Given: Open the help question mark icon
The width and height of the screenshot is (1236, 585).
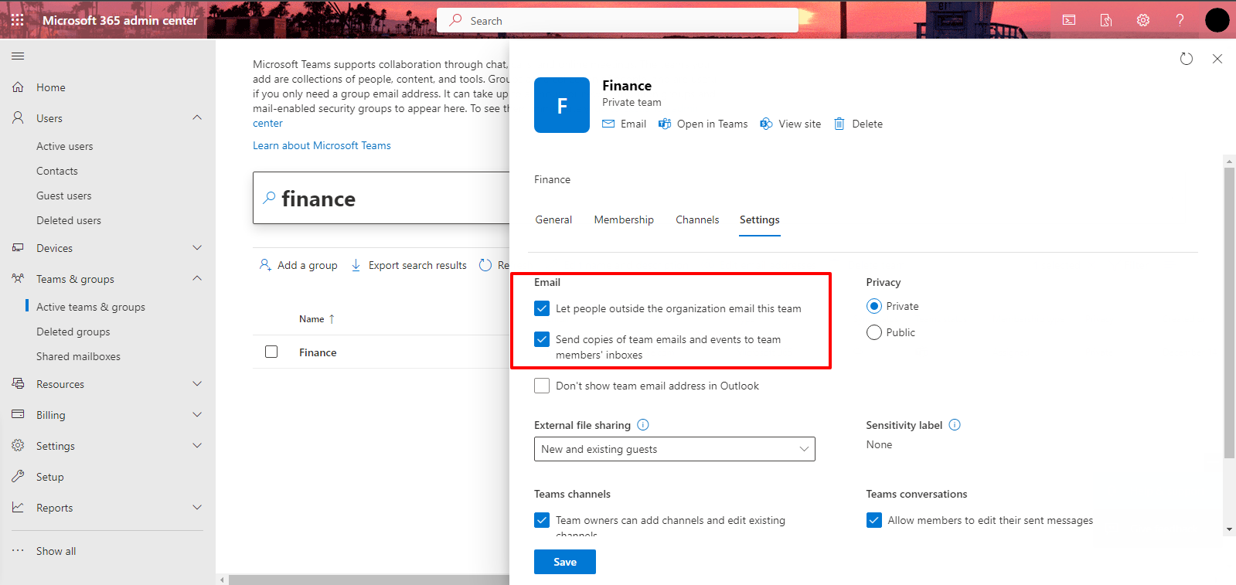Looking at the screenshot, I should click(x=1180, y=20).
